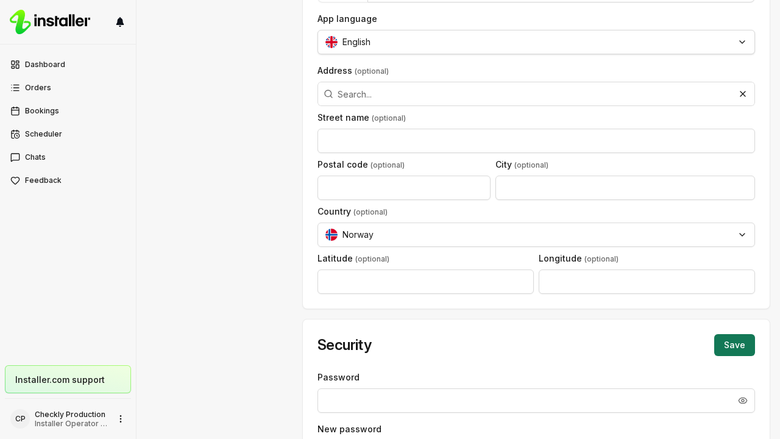Go to Dashboard
This screenshot has height=439, width=780.
[68, 65]
